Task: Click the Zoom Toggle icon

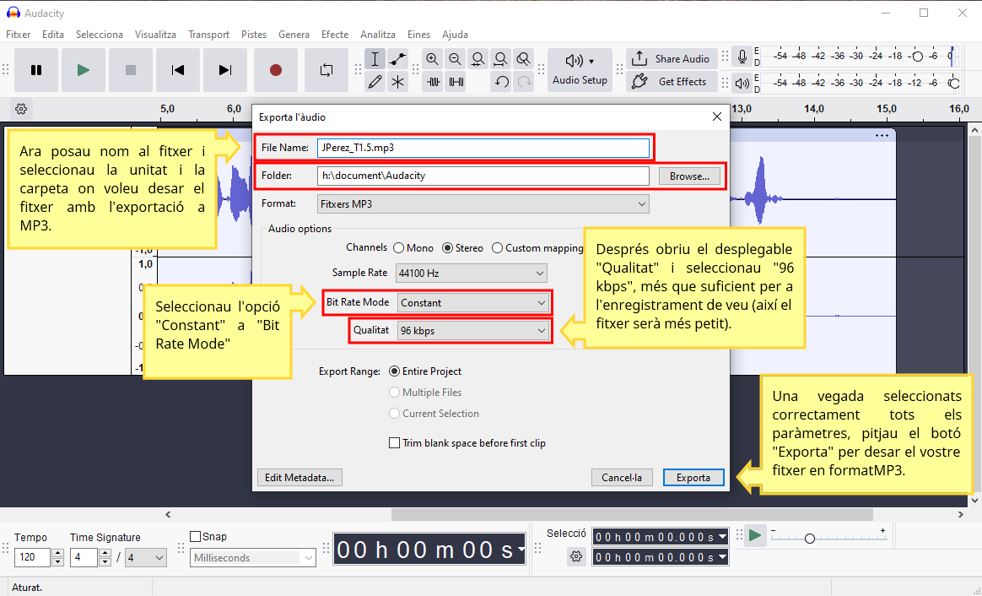Action: click(524, 59)
